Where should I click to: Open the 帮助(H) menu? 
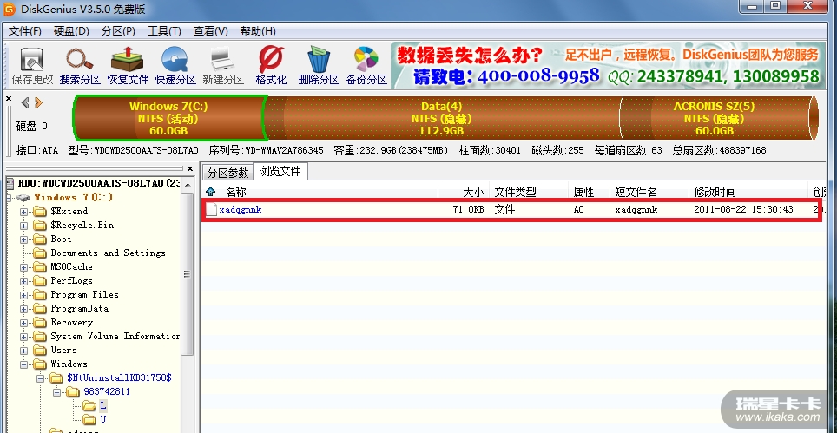258,31
